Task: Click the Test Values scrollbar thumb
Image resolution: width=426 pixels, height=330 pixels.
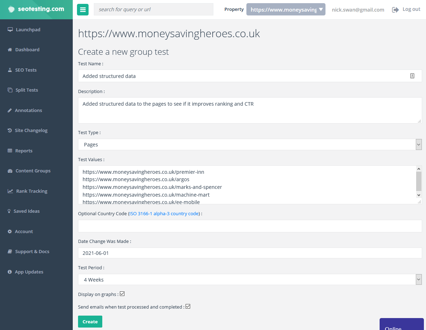Action: point(419,181)
